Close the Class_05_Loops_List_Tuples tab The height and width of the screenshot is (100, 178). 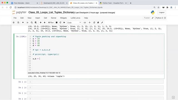[97, 3]
